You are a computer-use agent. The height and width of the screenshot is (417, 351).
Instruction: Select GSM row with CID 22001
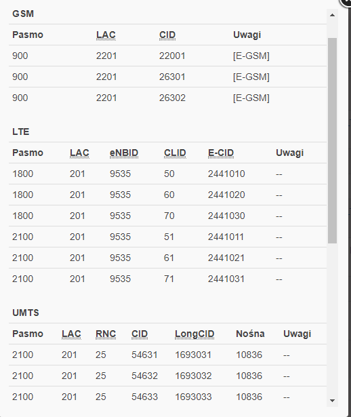(x=167, y=56)
